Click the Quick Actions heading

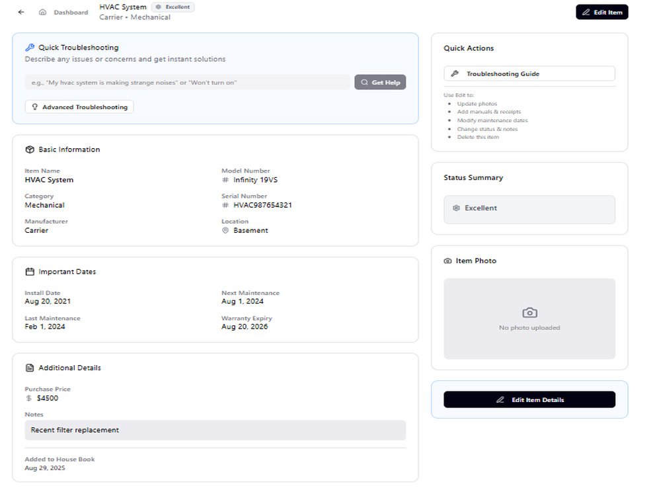coord(469,48)
